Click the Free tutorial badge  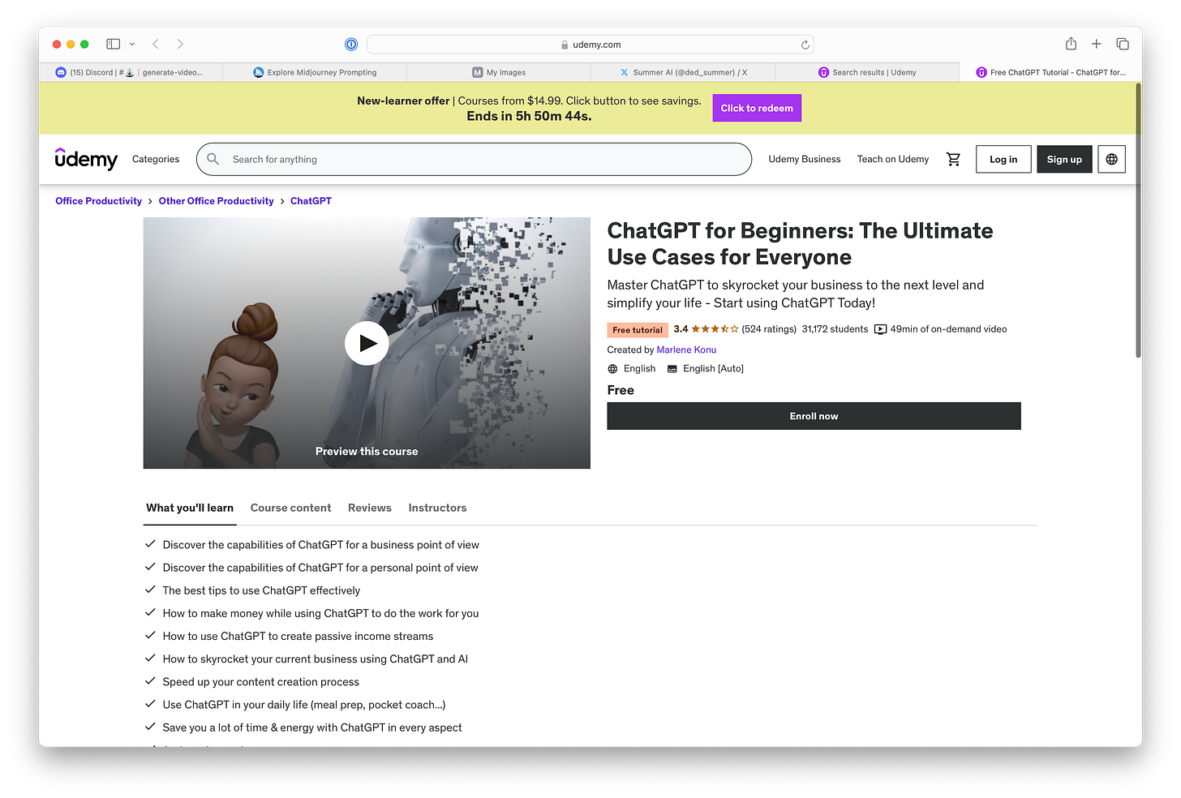click(x=637, y=330)
